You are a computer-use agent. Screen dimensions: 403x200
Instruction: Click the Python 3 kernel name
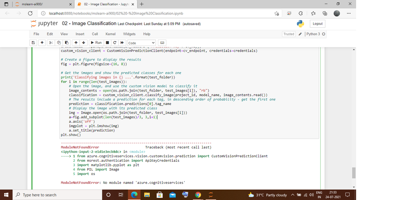(x=313, y=34)
